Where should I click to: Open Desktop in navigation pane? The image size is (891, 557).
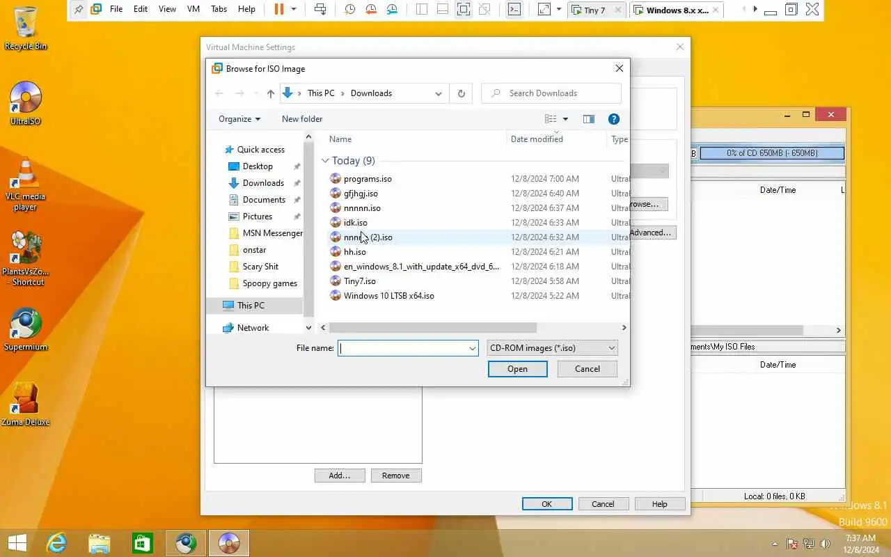[258, 166]
